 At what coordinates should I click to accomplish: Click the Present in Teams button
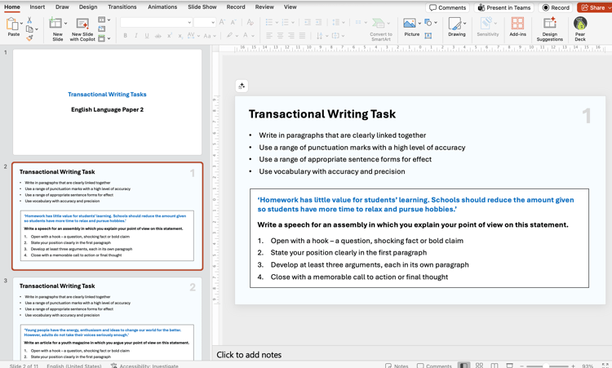click(x=504, y=7)
